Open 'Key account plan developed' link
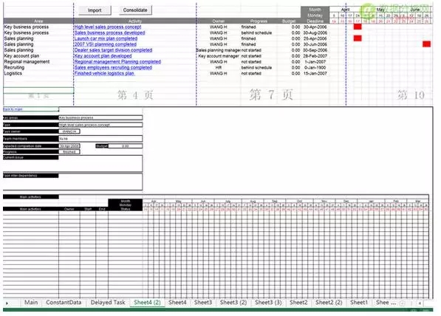 tap(103, 56)
